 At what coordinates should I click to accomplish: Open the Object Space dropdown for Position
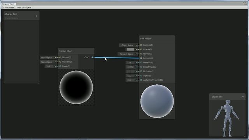point(127,45)
